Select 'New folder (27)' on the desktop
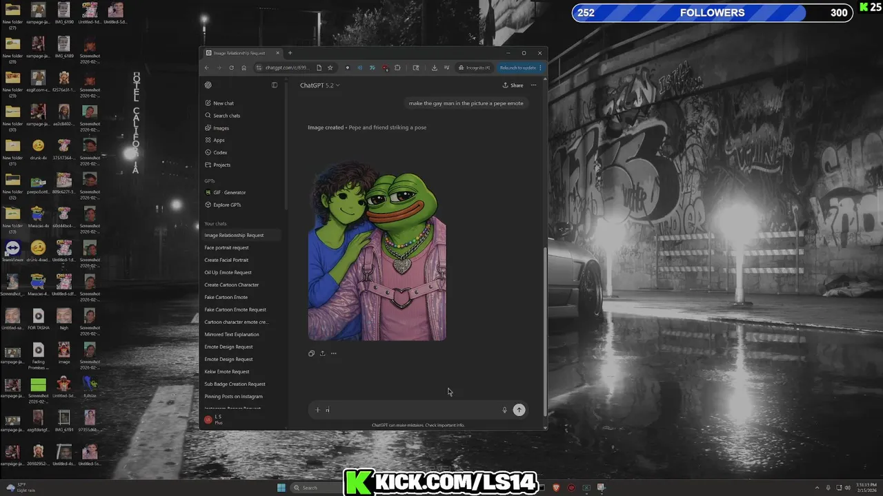Image resolution: width=883 pixels, height=496 pixels. click(12, 16)
